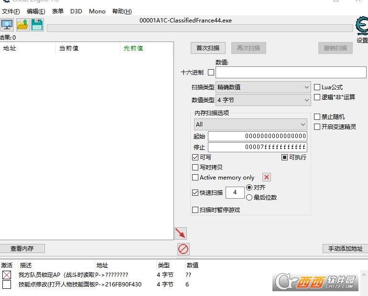Select 我方队员锁定AP description text
This screenshot has width=368, height=296.
tap(56, 275)
